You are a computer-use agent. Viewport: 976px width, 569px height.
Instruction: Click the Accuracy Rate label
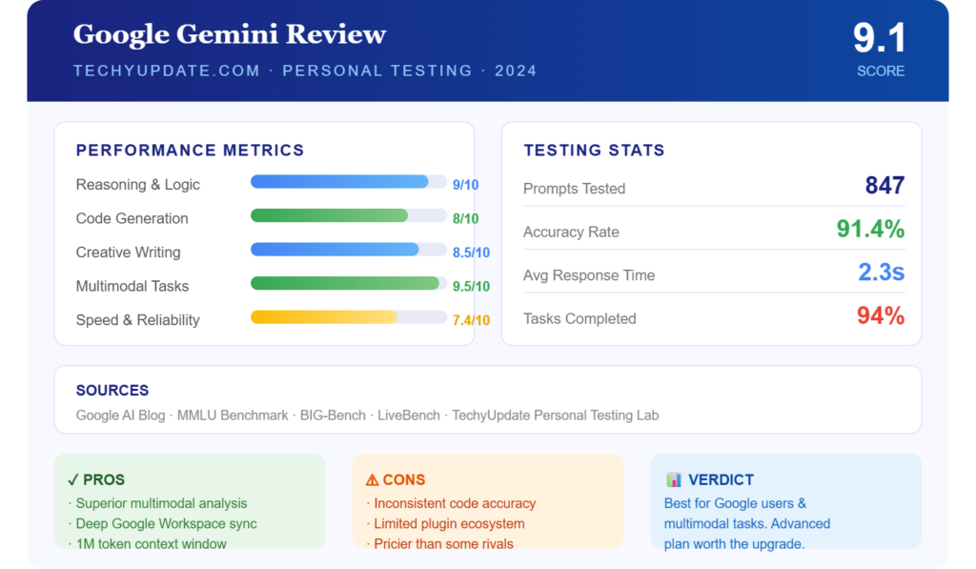pos(571,233)
